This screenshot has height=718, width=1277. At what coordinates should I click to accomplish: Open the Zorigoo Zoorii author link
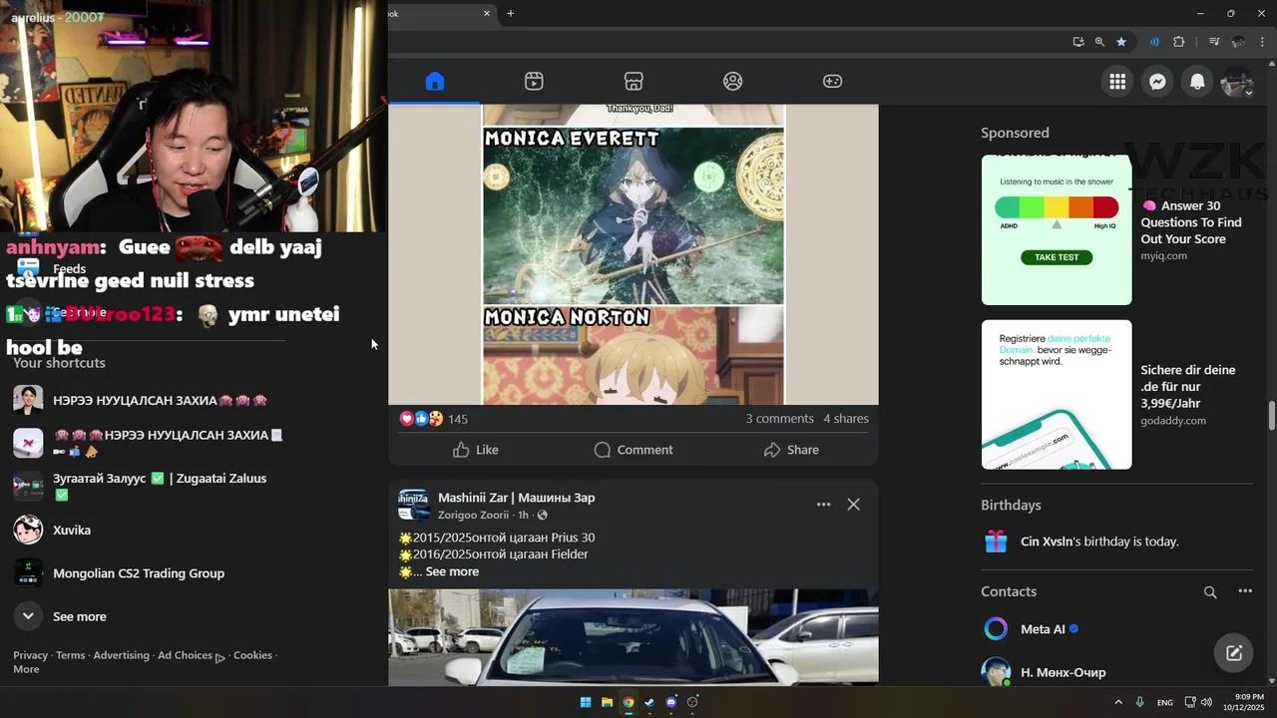pos(473,515)
